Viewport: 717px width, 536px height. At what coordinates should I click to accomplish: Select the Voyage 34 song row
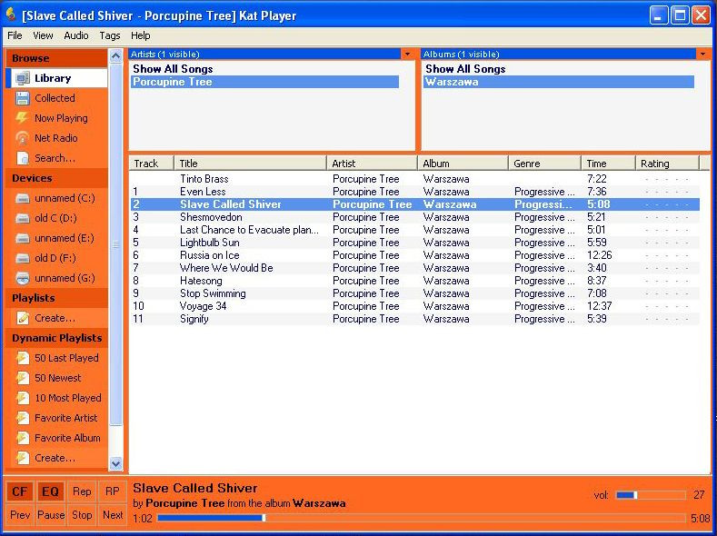(x=414, y=306)
